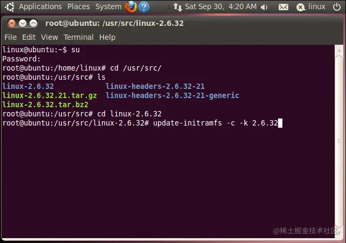Screen dimensions: 346x243
Task: Click the Password: prompt line
Action: click(22, 59)
